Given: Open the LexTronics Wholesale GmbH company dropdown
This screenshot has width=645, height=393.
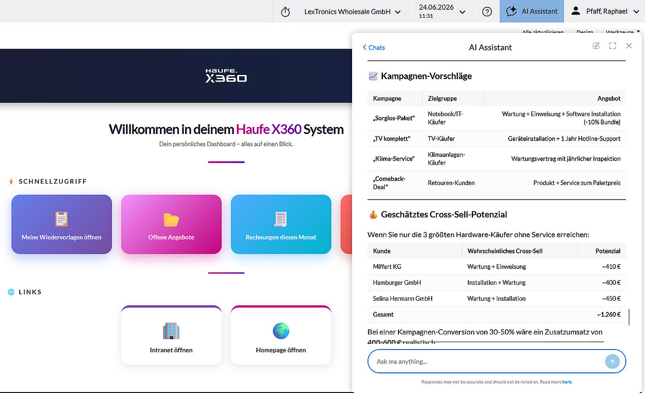Looking at the screenshot, I should click(x=352, y=12).
